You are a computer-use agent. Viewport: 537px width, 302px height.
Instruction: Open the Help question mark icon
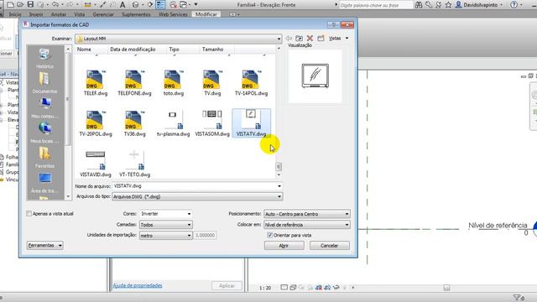point(514,5)
